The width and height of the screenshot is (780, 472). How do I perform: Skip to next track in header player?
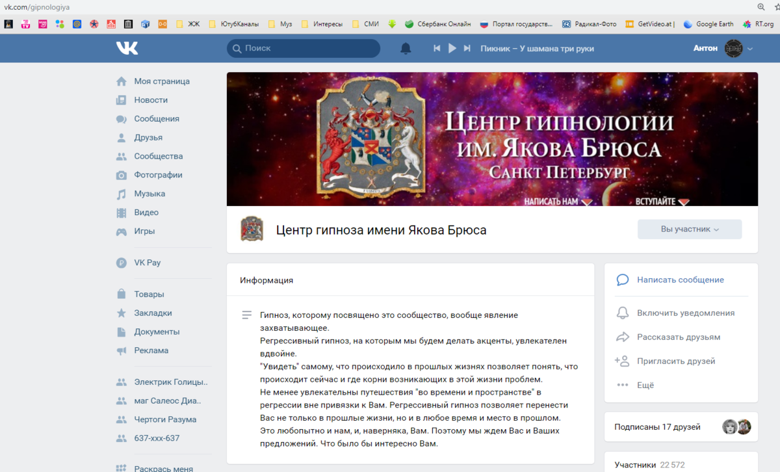[468, 48]
